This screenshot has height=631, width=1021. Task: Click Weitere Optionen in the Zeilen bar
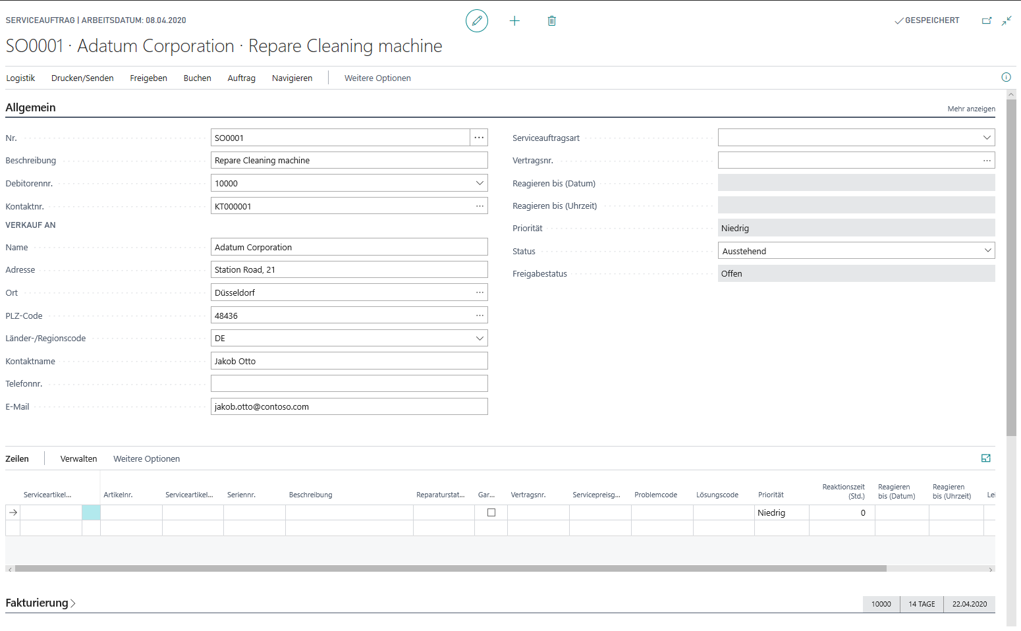146,458
